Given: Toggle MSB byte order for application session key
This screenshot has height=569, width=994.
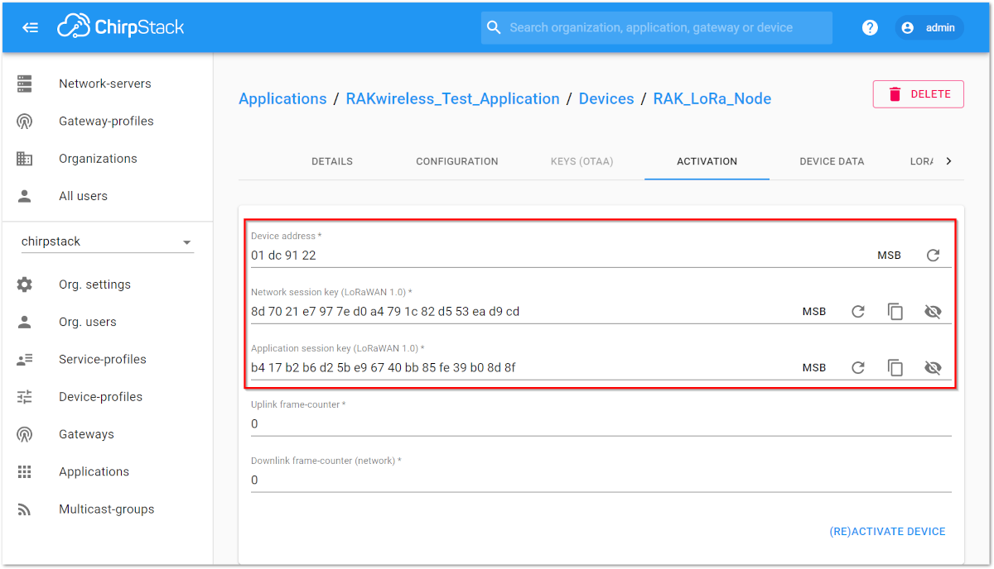Looking at the screenshot, I should pos(814,368).
